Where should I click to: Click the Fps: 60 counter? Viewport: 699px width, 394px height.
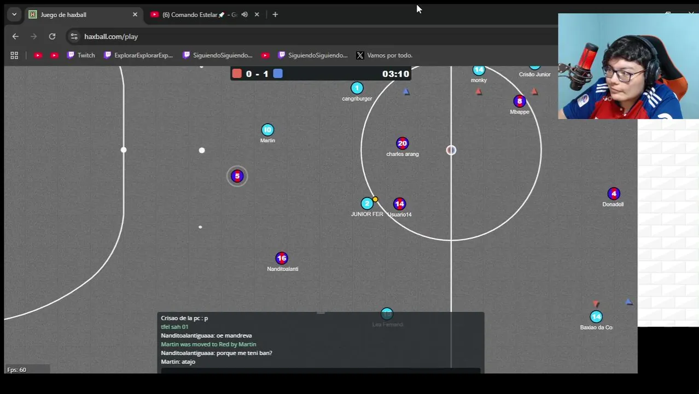coord(16,370)
